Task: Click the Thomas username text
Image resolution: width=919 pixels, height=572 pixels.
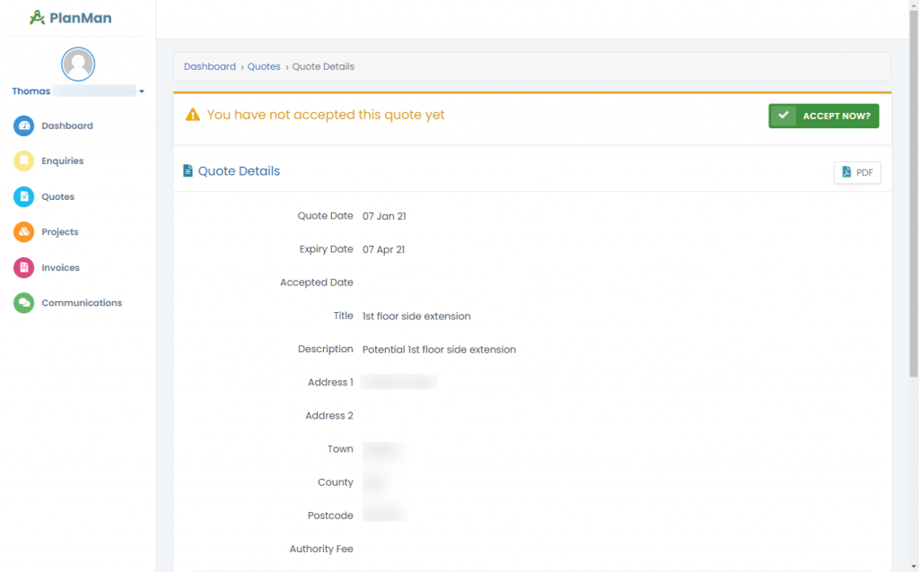Action: [x=31, y=91]
